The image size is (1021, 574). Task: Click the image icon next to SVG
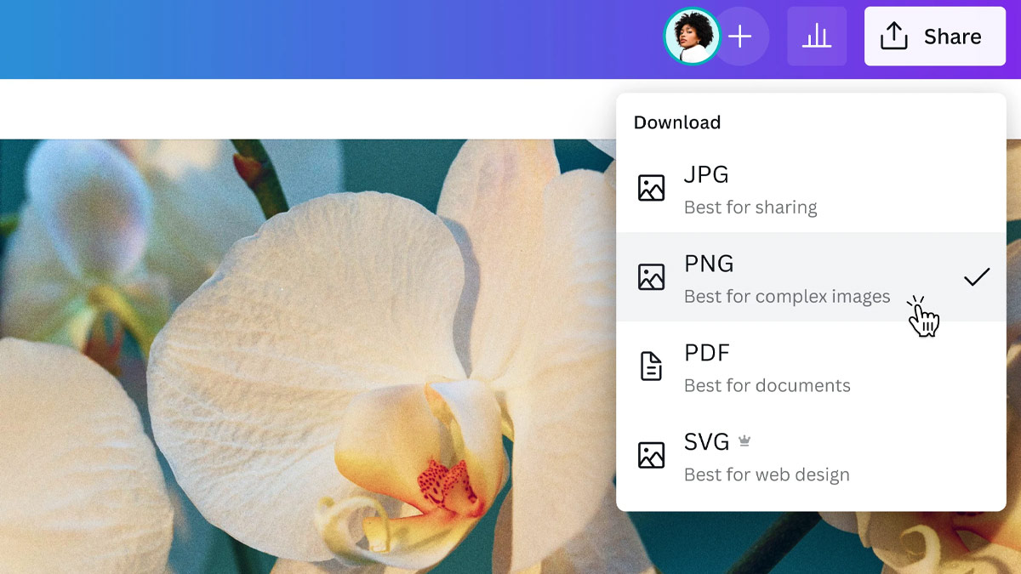(651, 456)
